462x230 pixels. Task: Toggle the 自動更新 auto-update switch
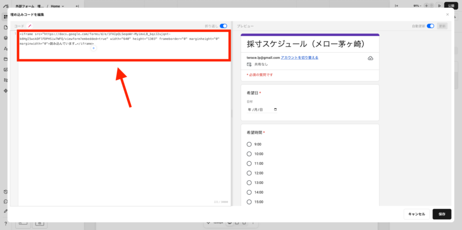pyautogui.click(x=430, y=26)
